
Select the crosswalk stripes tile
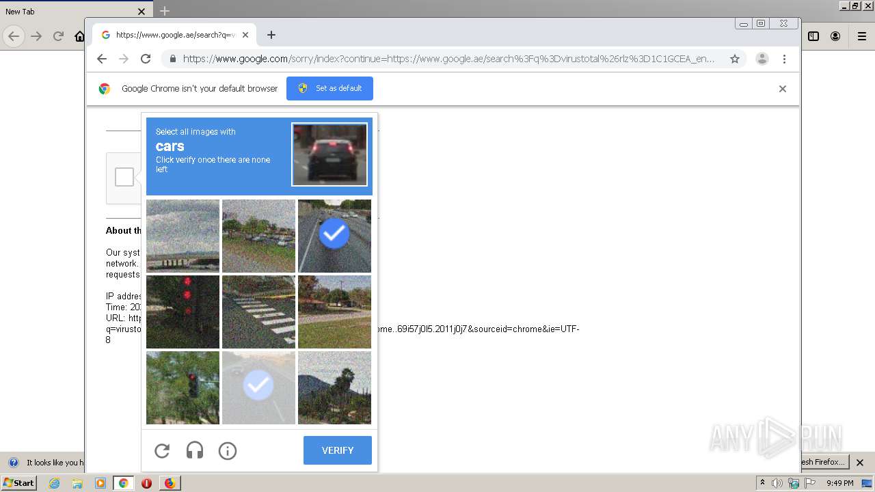[x=258, y=312]
